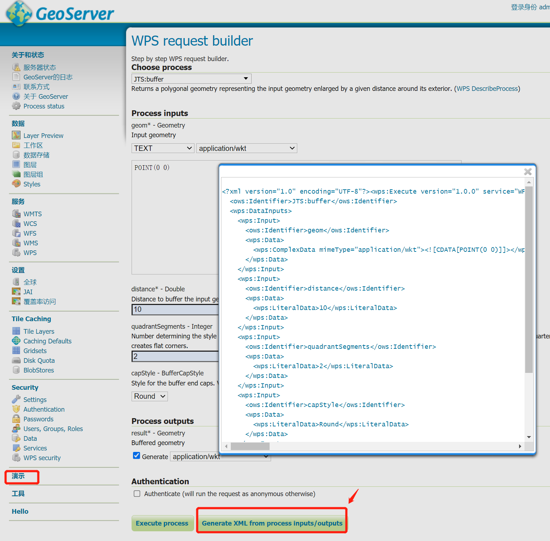Click the Styles palette icon in sidebar
The width and height of the screenshot is (550, 541).
(x=16, y=184)
